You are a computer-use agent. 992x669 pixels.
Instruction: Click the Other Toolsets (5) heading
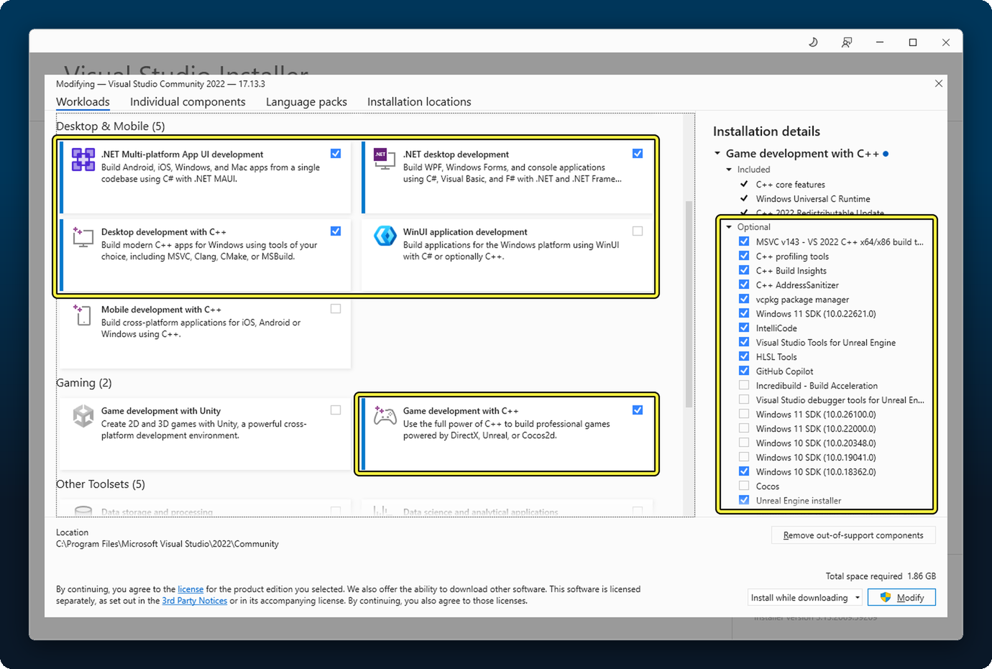(x=101, y=484)
